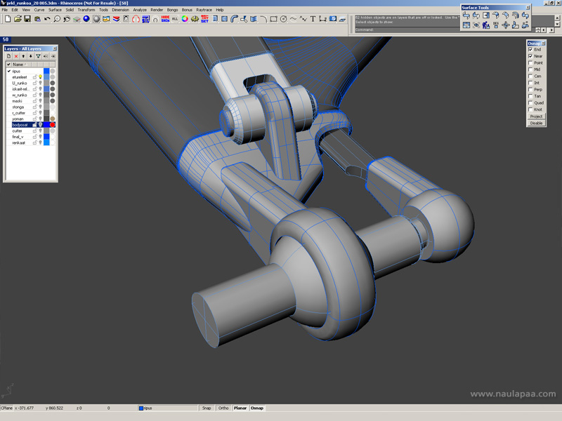Screen dimensions: 562x421
Task: Click the red material swatch of bodyosat layer
Action: [53, 125]
